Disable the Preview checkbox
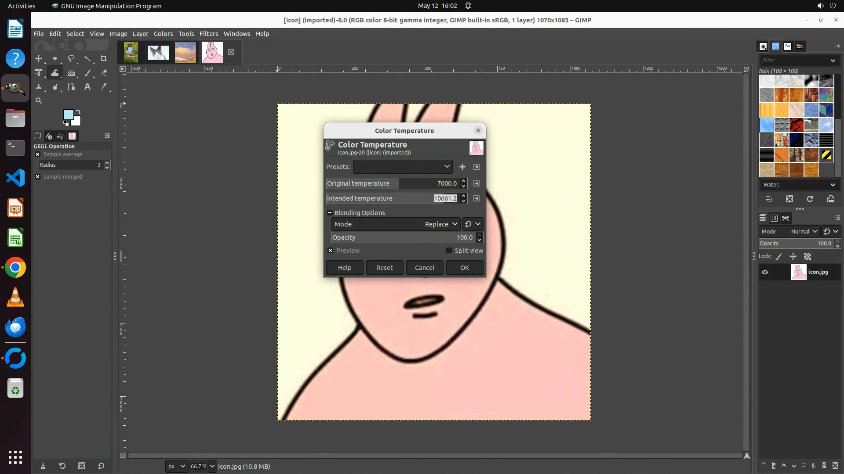 [x=331, y=251]
